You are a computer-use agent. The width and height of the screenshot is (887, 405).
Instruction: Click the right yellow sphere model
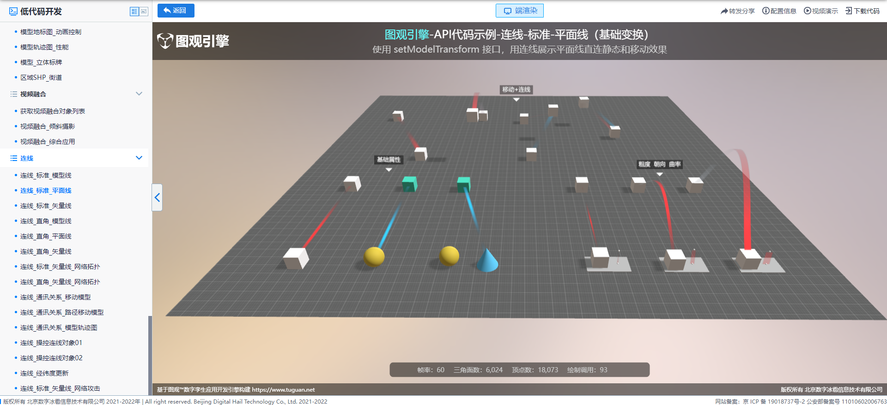[x=449, y=256]
